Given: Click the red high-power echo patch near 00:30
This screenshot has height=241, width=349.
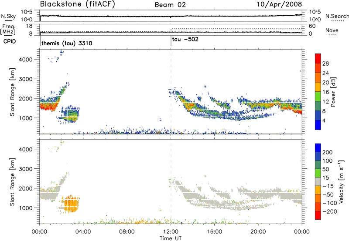Looking at the screenshot, I should 48,107.
